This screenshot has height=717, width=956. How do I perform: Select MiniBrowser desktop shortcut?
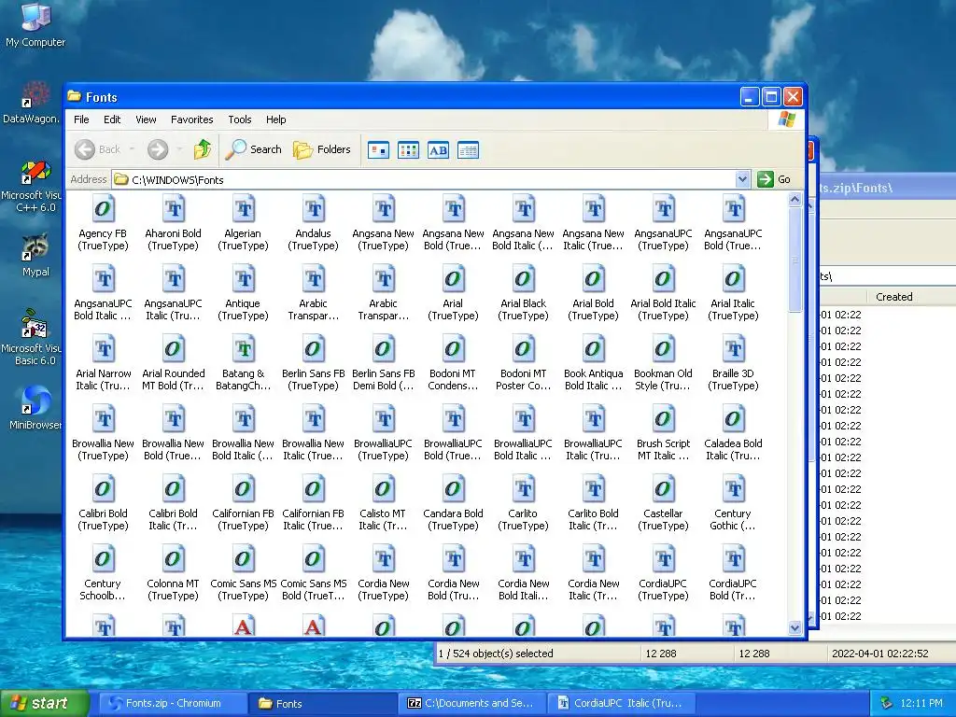click(35, 407)
